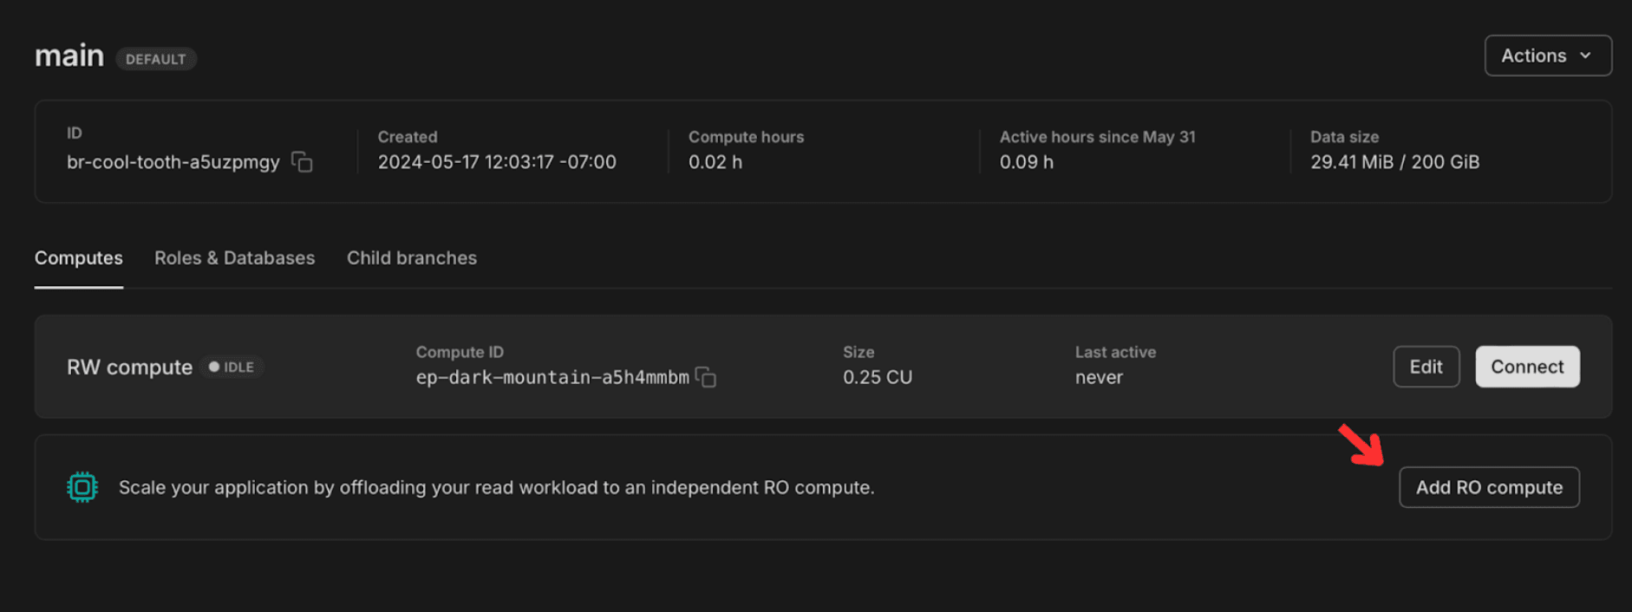Open the Roles & Databases tab
The width and height of the screenshot is (1632, 612).
[x=234, y=258]
